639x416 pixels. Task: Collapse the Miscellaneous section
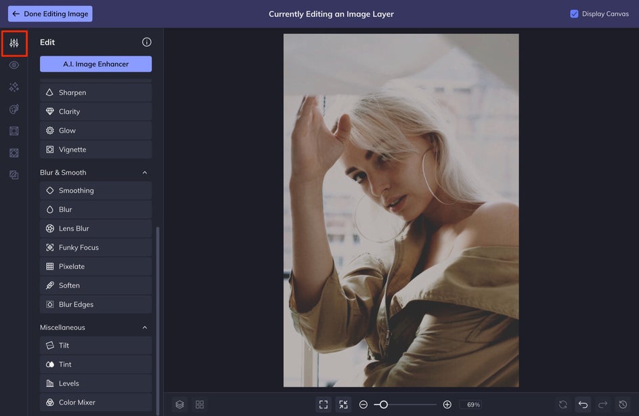pyautogui.click(x=145, y=327)
